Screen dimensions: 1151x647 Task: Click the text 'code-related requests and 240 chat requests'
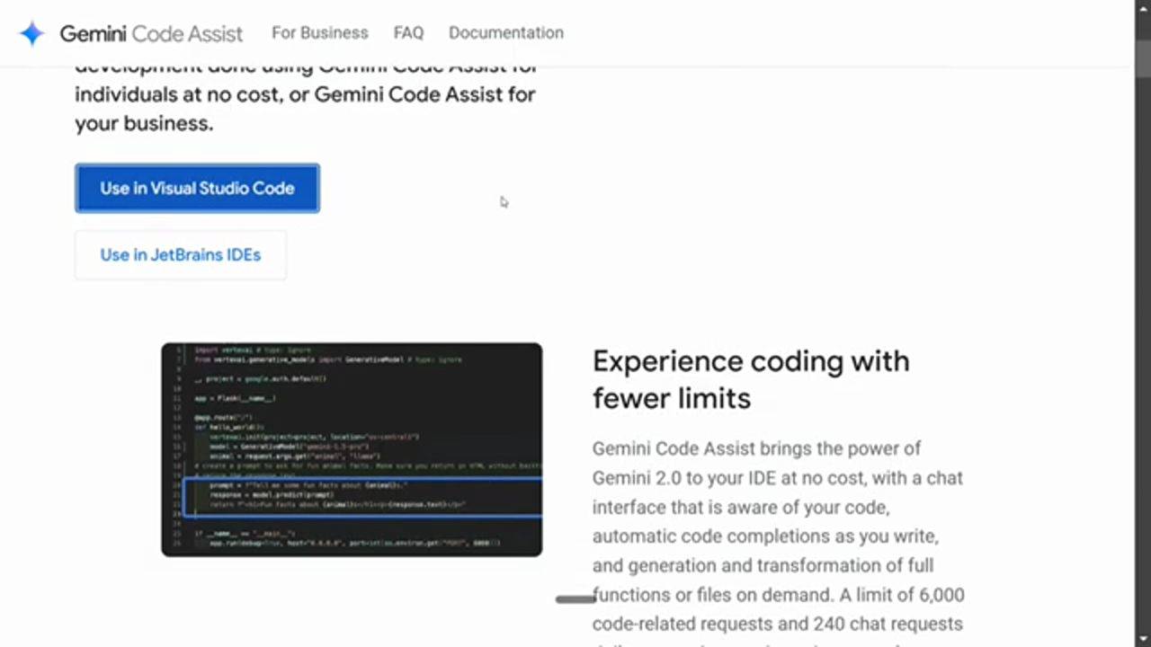778,624
